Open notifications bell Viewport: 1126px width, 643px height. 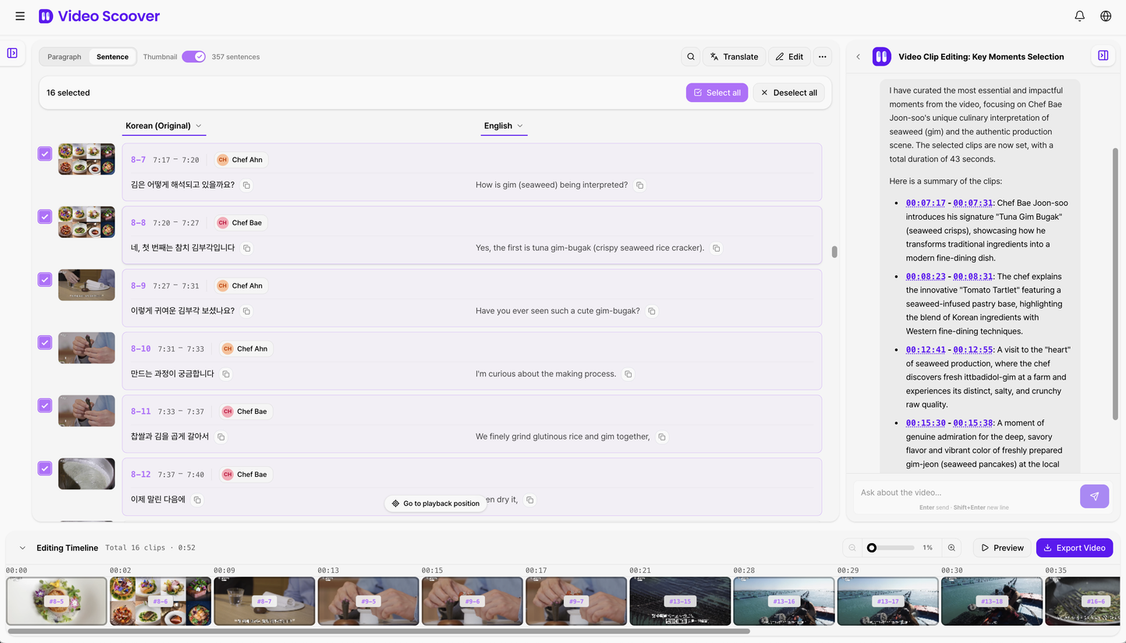pyautogui.click(x=1079, y=16)
